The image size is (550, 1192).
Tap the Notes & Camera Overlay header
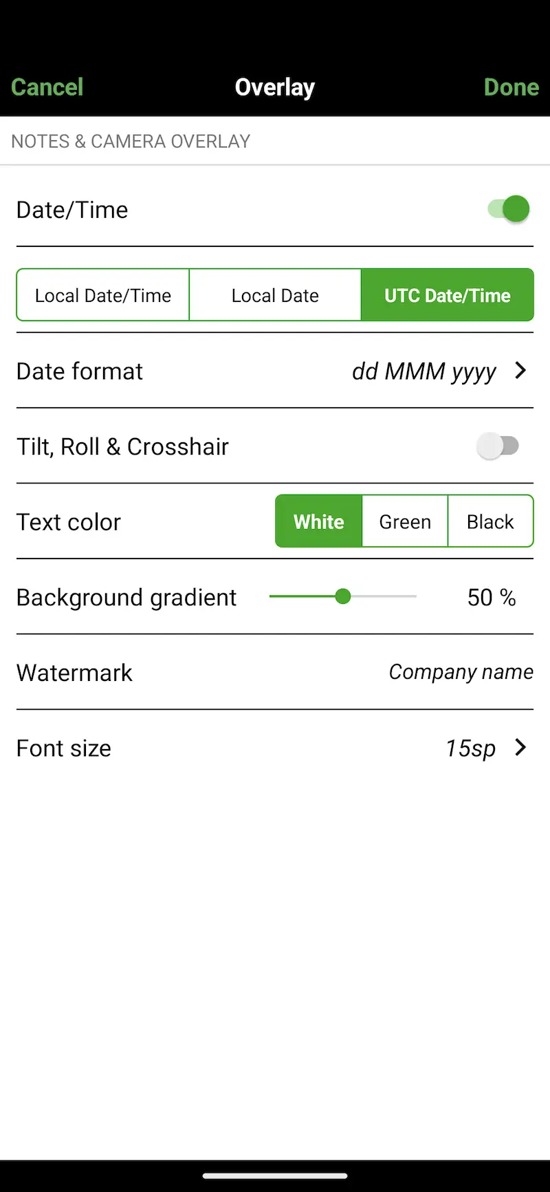tap(131, 141)
